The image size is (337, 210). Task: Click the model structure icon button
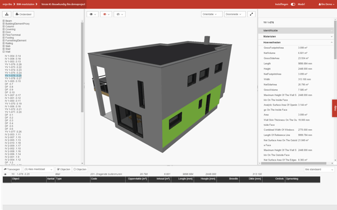pyautogui.click(x=7, y=14)
